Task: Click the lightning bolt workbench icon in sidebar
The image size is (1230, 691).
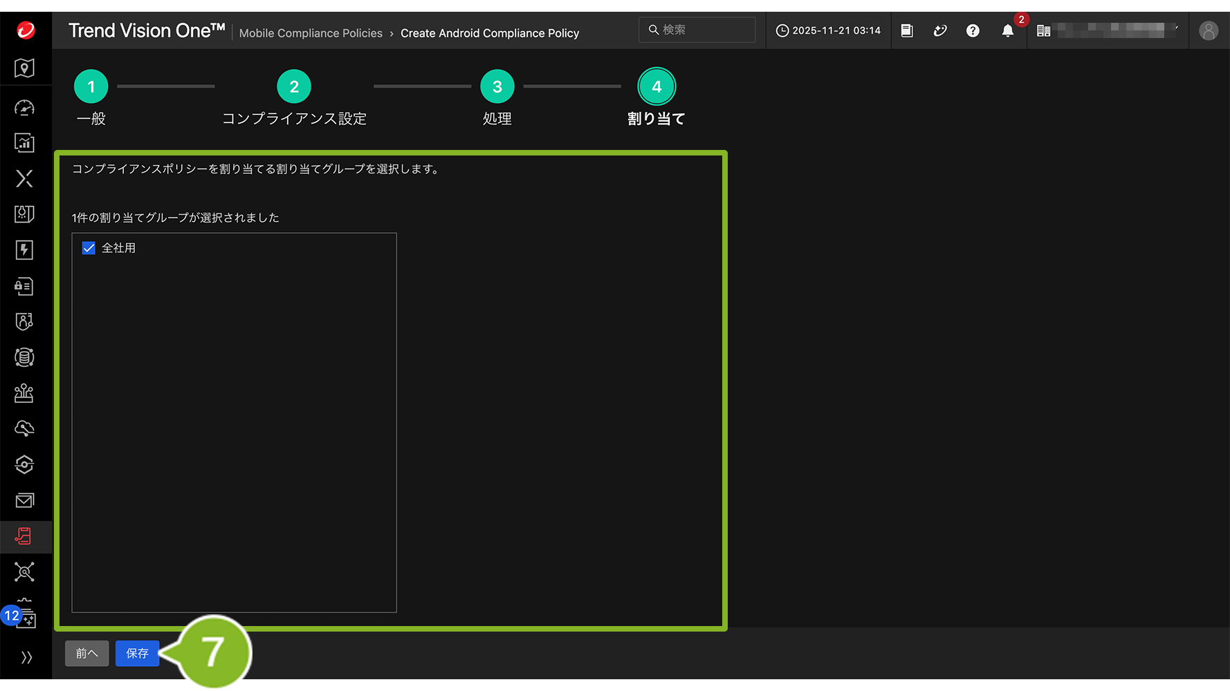Action: click(25, 250)
